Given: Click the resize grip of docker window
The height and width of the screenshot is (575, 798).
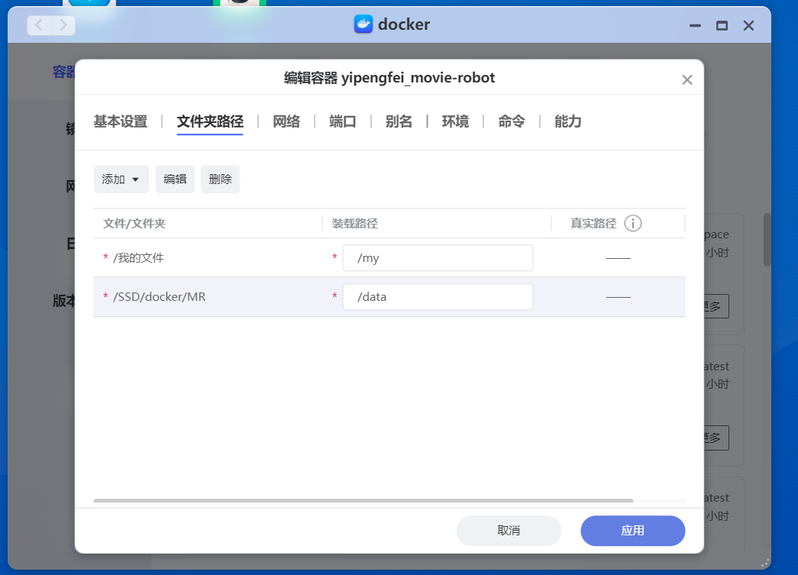Looking at the screenshot, I should 765,563.
